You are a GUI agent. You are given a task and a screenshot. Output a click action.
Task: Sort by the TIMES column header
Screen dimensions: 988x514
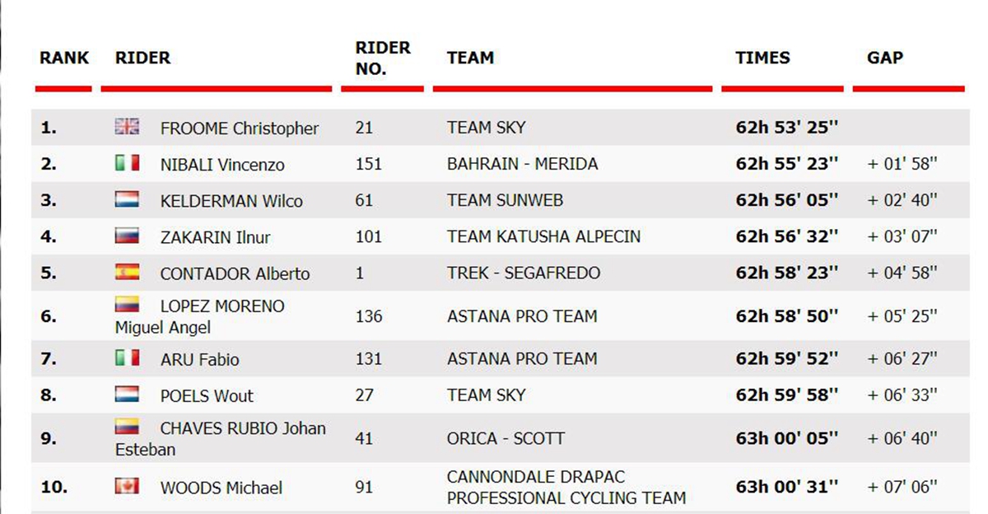[762, 58]
